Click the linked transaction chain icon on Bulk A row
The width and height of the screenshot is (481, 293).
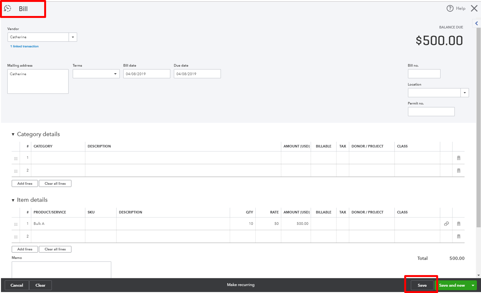pos(446,224)
